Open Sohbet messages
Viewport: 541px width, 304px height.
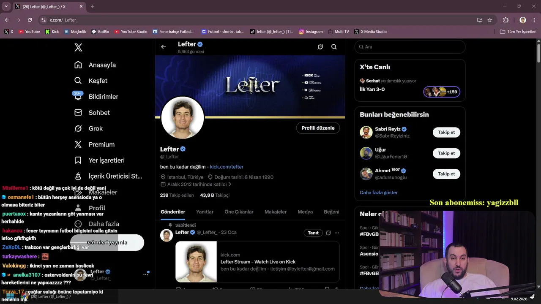click(x=92, y=113)
